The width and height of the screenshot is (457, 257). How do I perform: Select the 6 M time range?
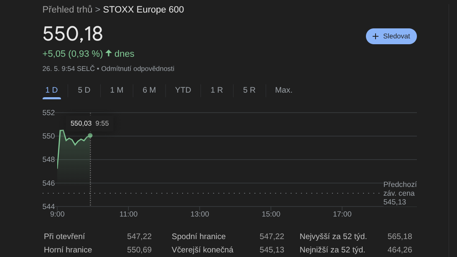click(x=149, y=90)
